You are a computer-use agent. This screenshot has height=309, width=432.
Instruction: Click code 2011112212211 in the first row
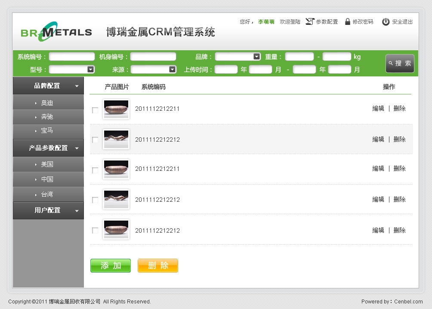157,109
